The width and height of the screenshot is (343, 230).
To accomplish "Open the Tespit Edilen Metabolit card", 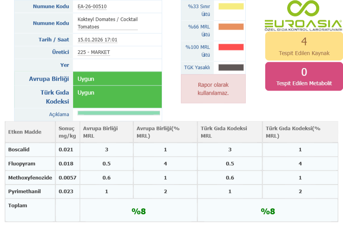I will click(304, 76).
